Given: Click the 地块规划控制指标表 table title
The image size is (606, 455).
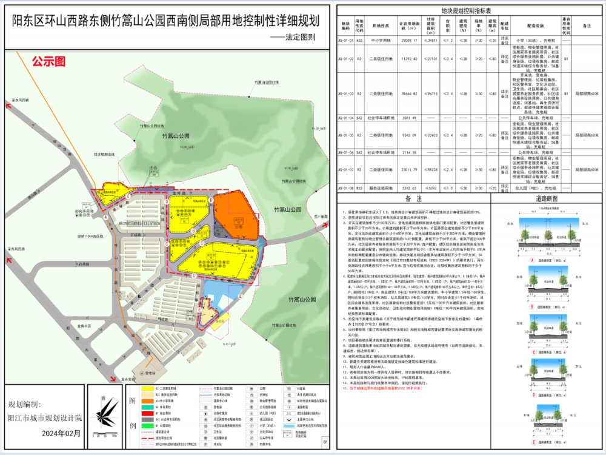Looking at the screenshot, I should tap(466, 11).
